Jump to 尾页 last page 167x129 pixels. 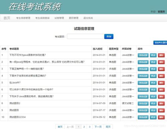click(108, 127)
